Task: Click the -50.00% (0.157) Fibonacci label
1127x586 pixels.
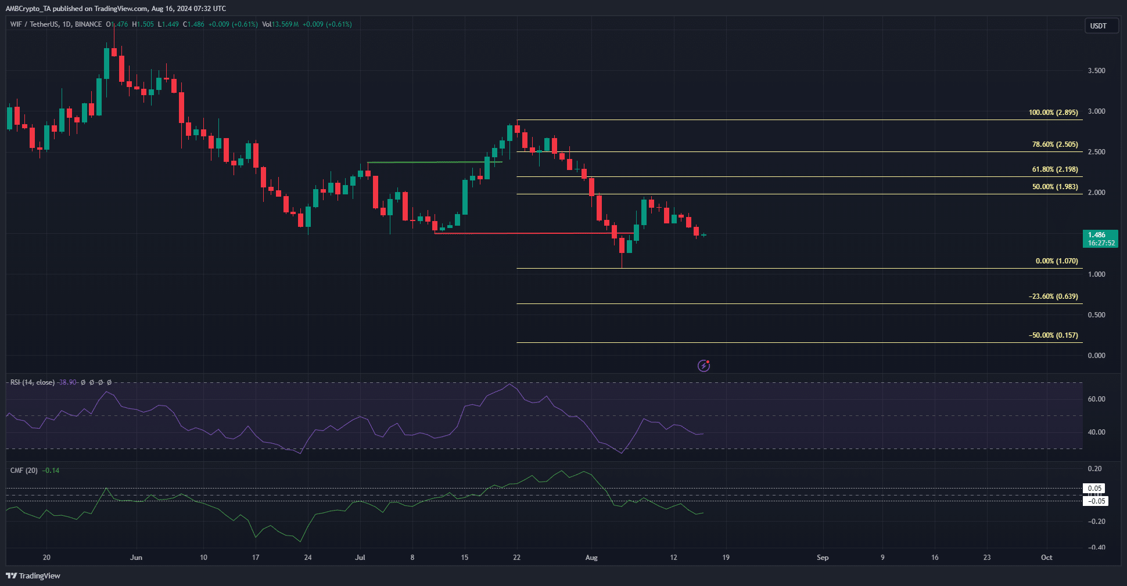Action: pos(1053,335)
